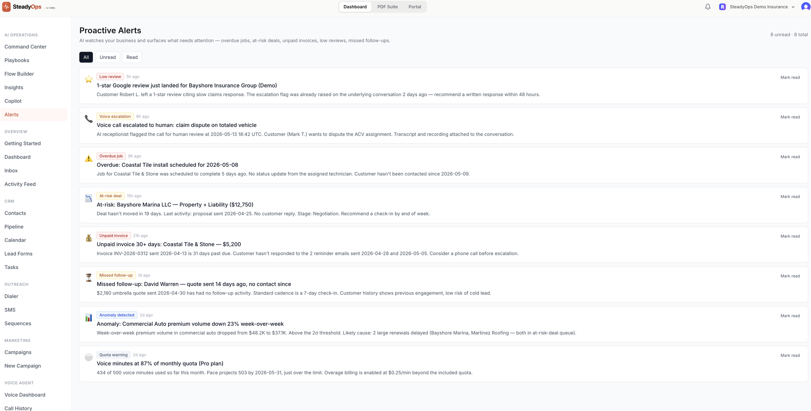
Task: Open Lead Forms
Action: [34, 253]
